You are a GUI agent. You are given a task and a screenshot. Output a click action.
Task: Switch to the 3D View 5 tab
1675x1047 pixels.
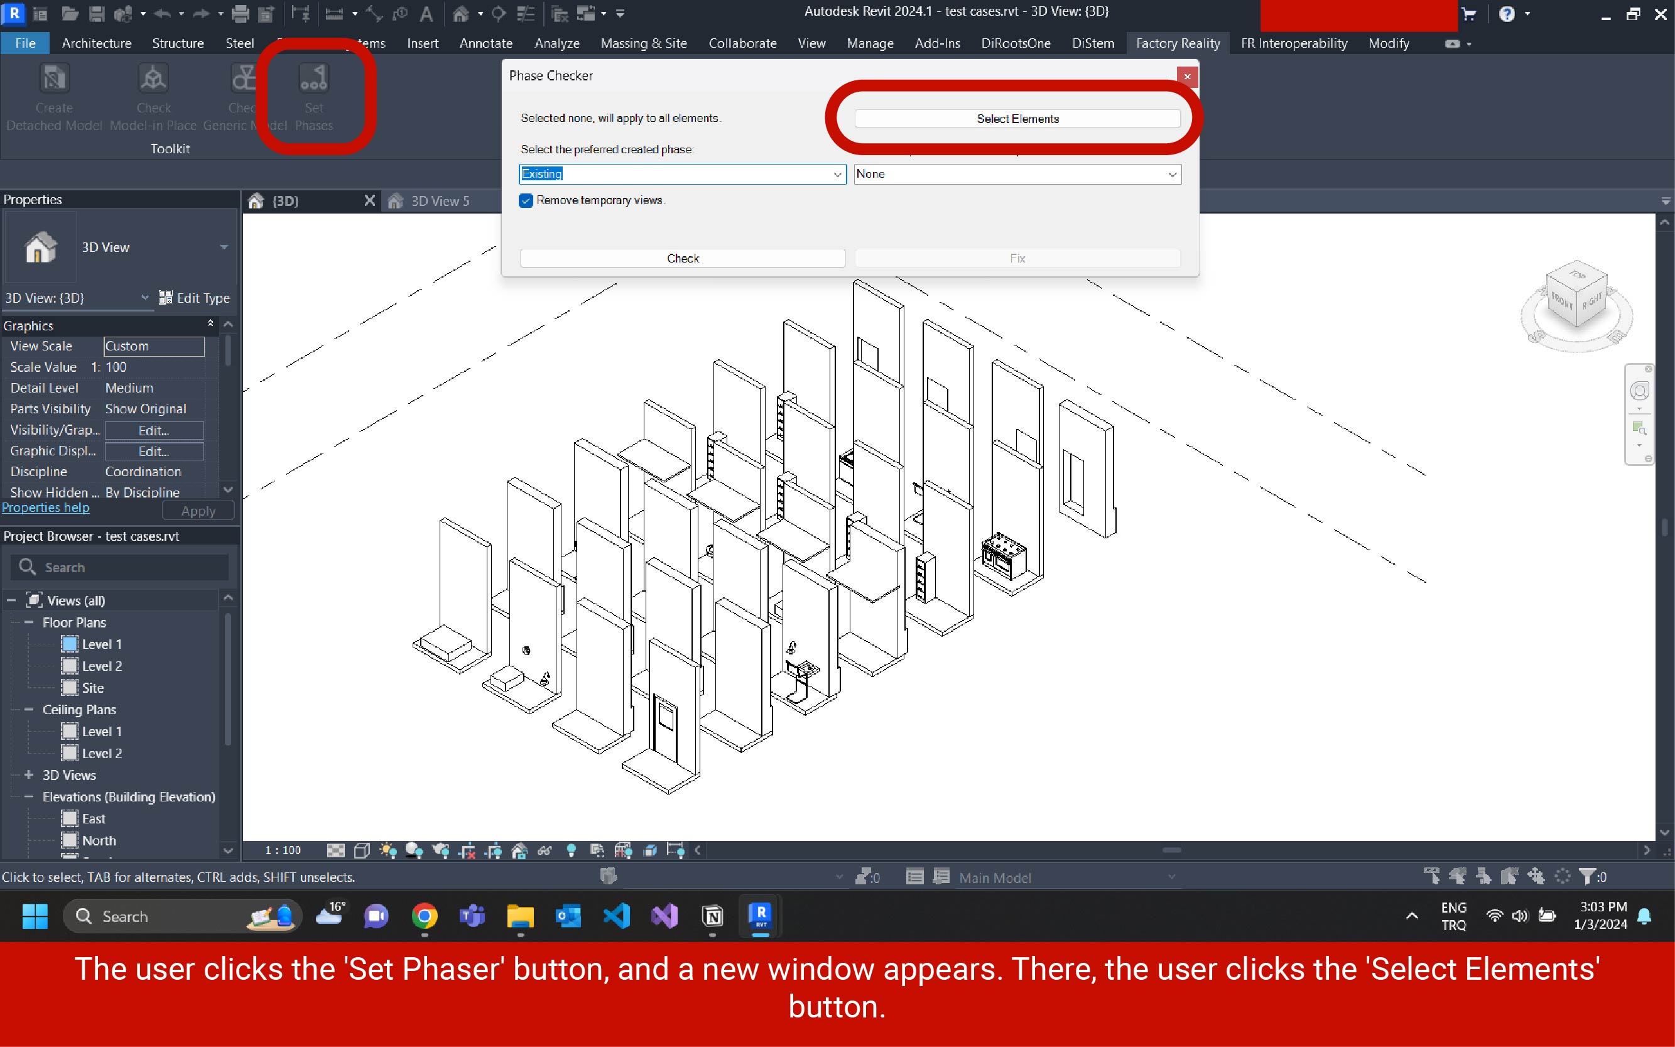point(440,201)
